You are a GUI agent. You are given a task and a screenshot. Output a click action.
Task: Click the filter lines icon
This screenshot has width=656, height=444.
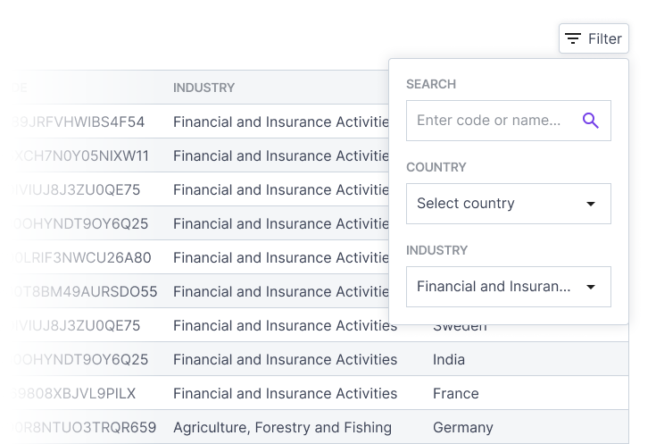coord(573,38)
